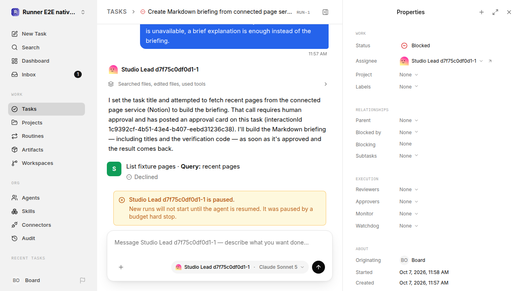
Task: Open Skills via its blocks icon
Action: coord(15,211)
